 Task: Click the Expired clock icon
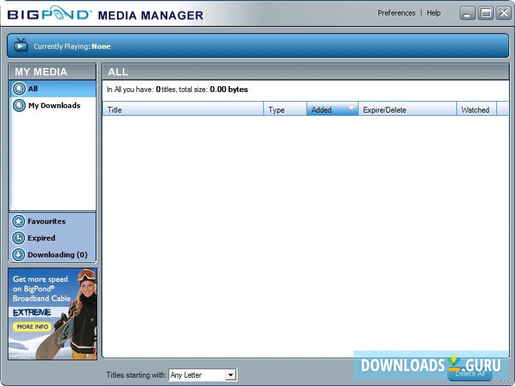click(19, 238)
